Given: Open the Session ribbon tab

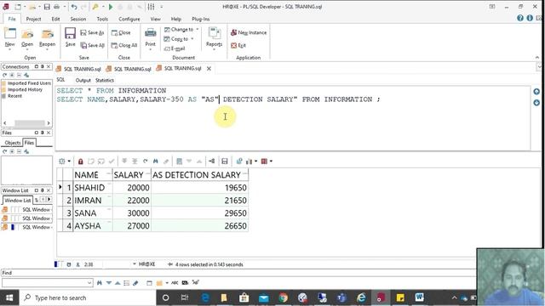Looking at the screenshot, I should 78,19.
